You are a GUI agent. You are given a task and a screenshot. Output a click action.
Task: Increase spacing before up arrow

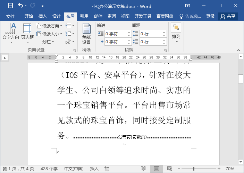[x=164, y=32]
